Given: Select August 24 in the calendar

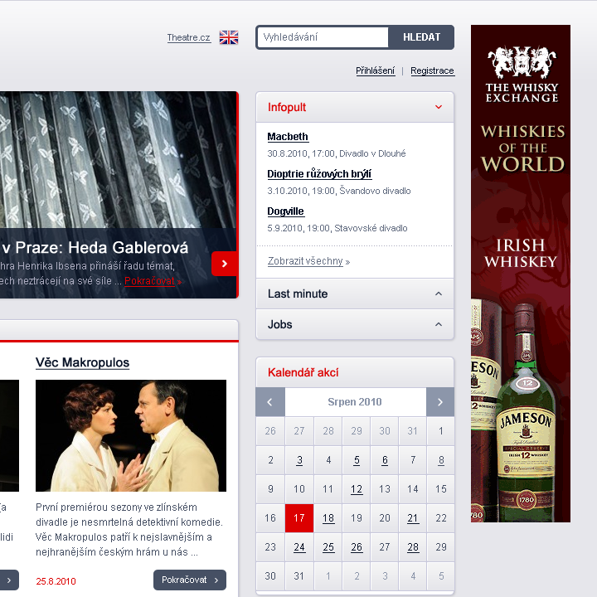Looking at the screenshot, I should (x=299, y=547).
